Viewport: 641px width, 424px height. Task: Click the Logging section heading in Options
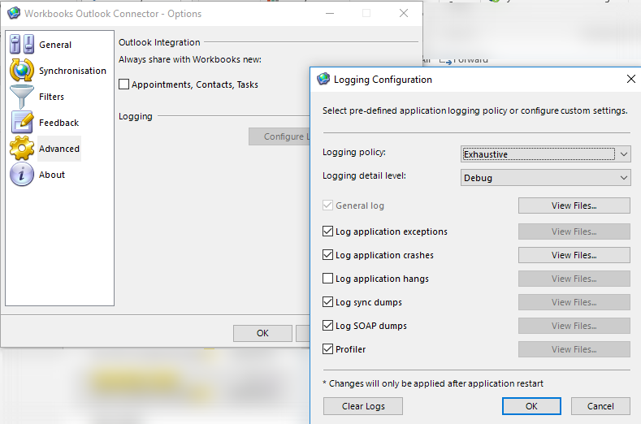pos(136,116)
